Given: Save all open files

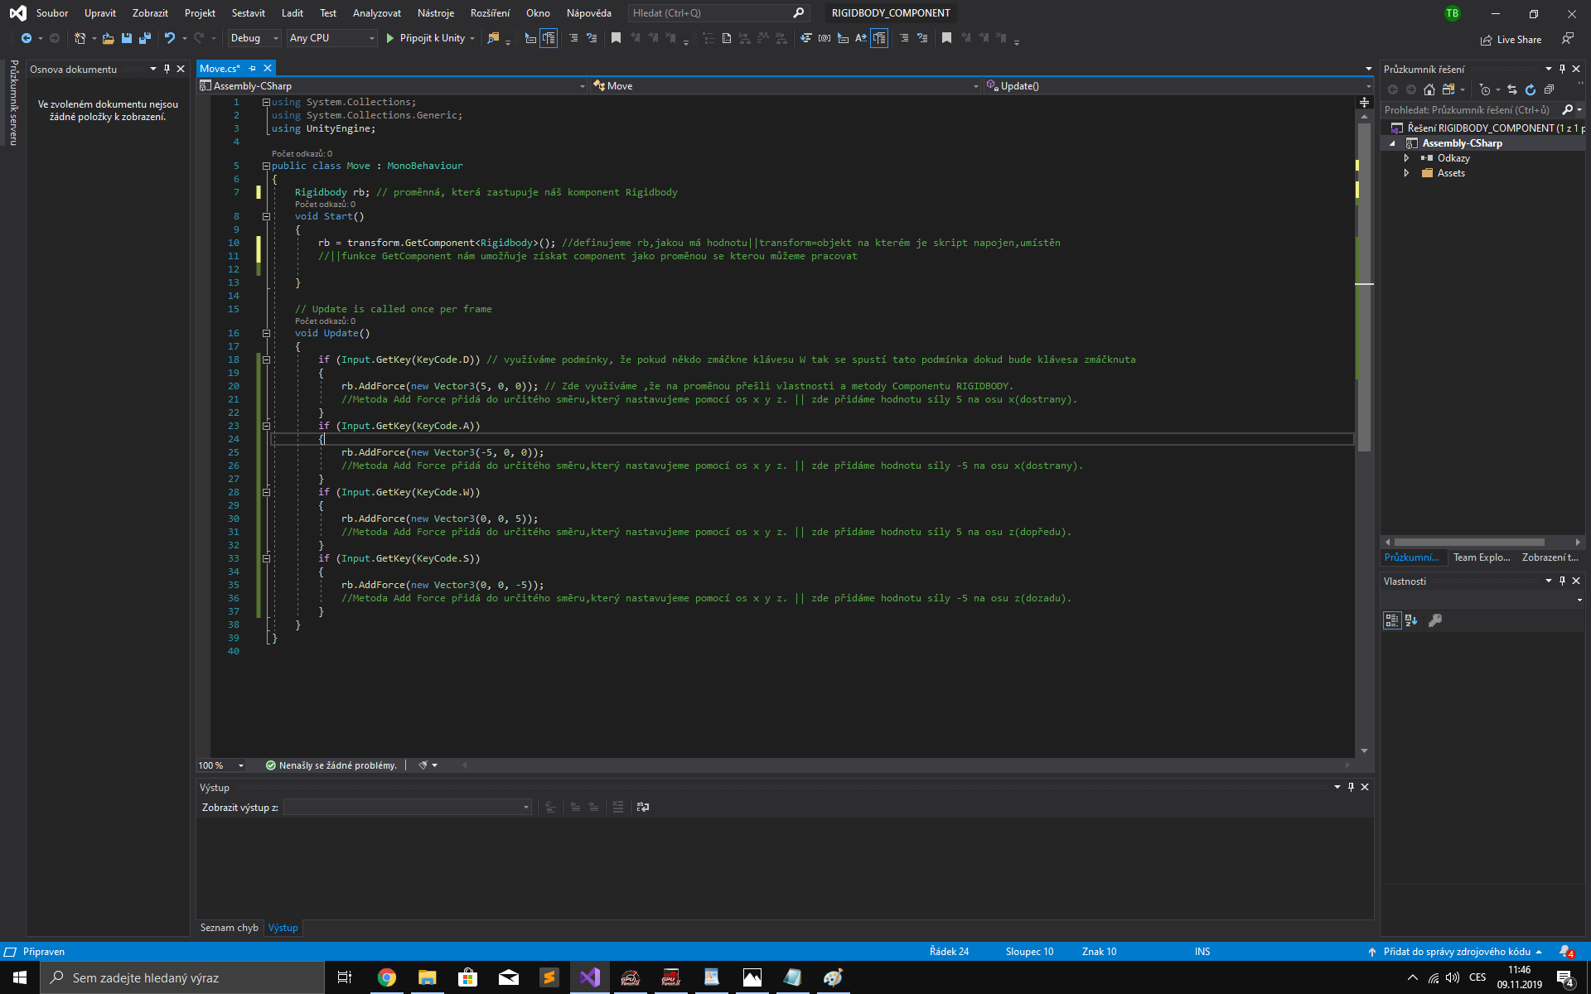Looking at the screenshot, I should [144, 38].
